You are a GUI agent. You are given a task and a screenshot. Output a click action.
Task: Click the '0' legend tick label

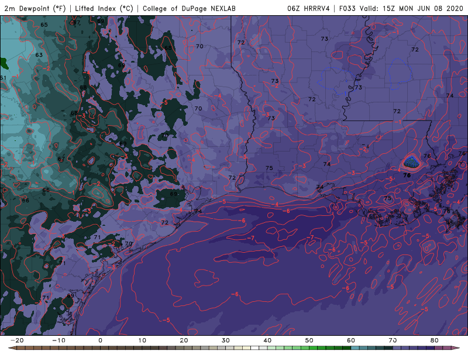(100, 340)
